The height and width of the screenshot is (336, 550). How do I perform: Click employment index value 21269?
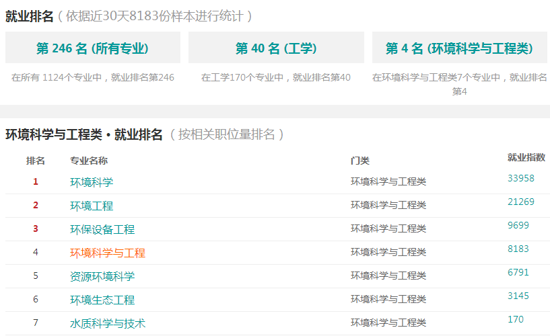pyautogui.click(x=521, y=202)
